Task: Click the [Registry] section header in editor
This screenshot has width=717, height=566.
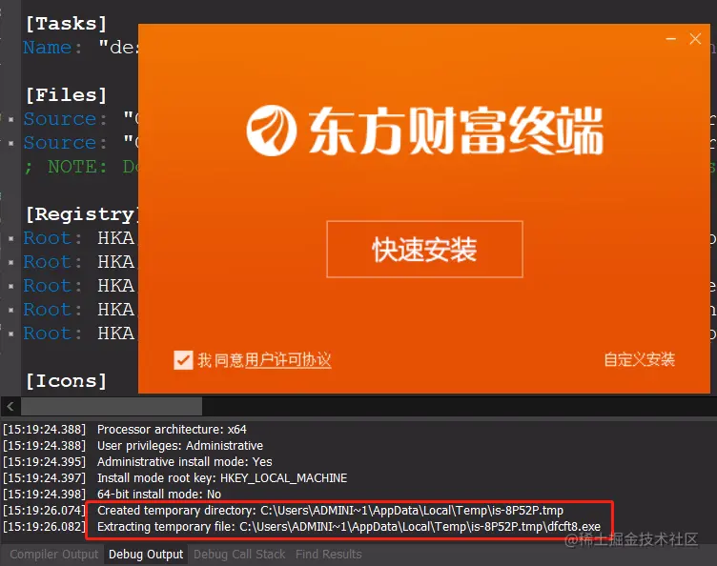Action: tap(81, 213)
